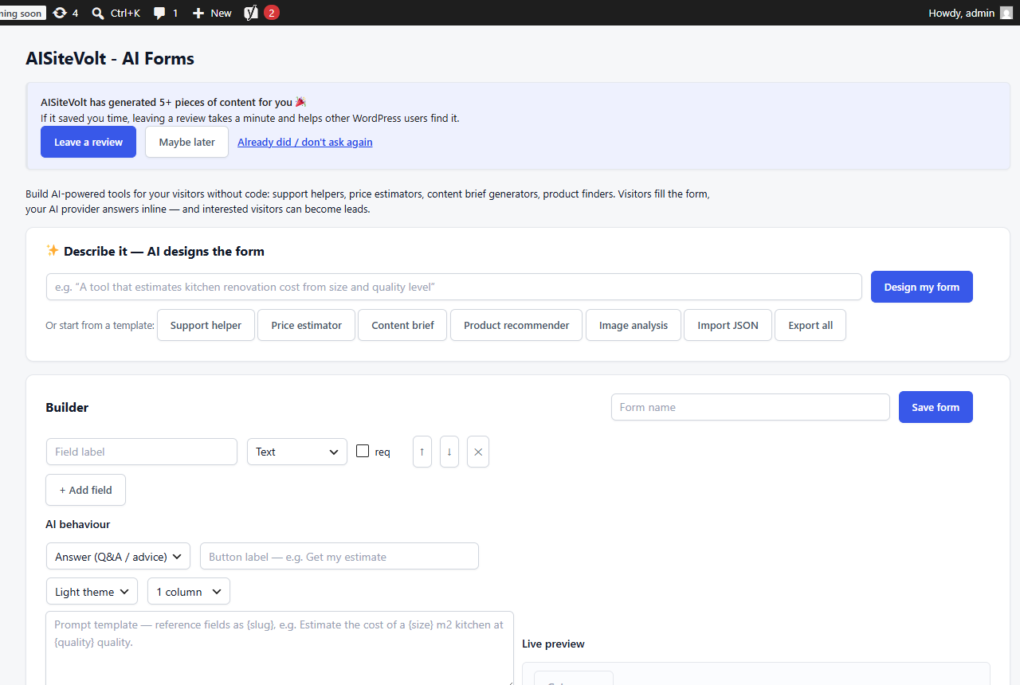Open the comments bubble icon

coord(159,14)
